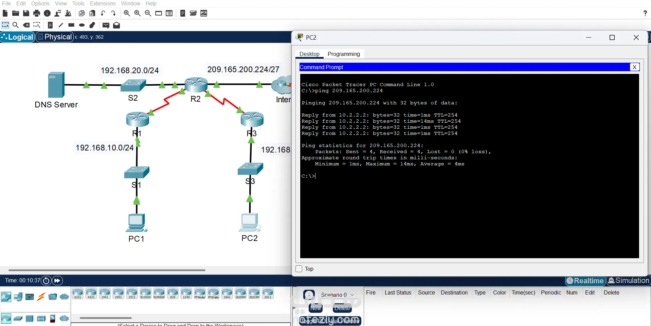This screenshot has height=326, width=651.
Task: Redo the action via toolbar arrow
Action: 113,13
